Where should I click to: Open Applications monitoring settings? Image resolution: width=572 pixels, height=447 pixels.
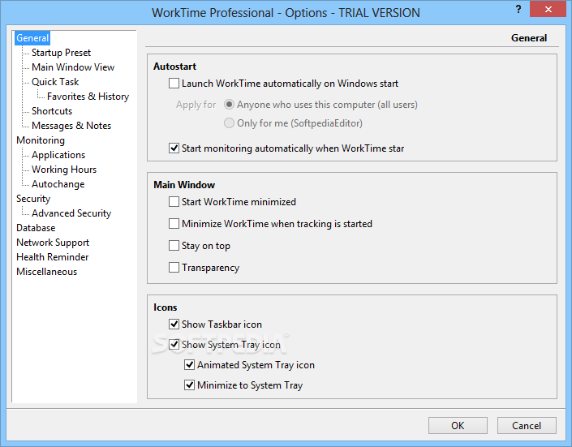[58, 155]
